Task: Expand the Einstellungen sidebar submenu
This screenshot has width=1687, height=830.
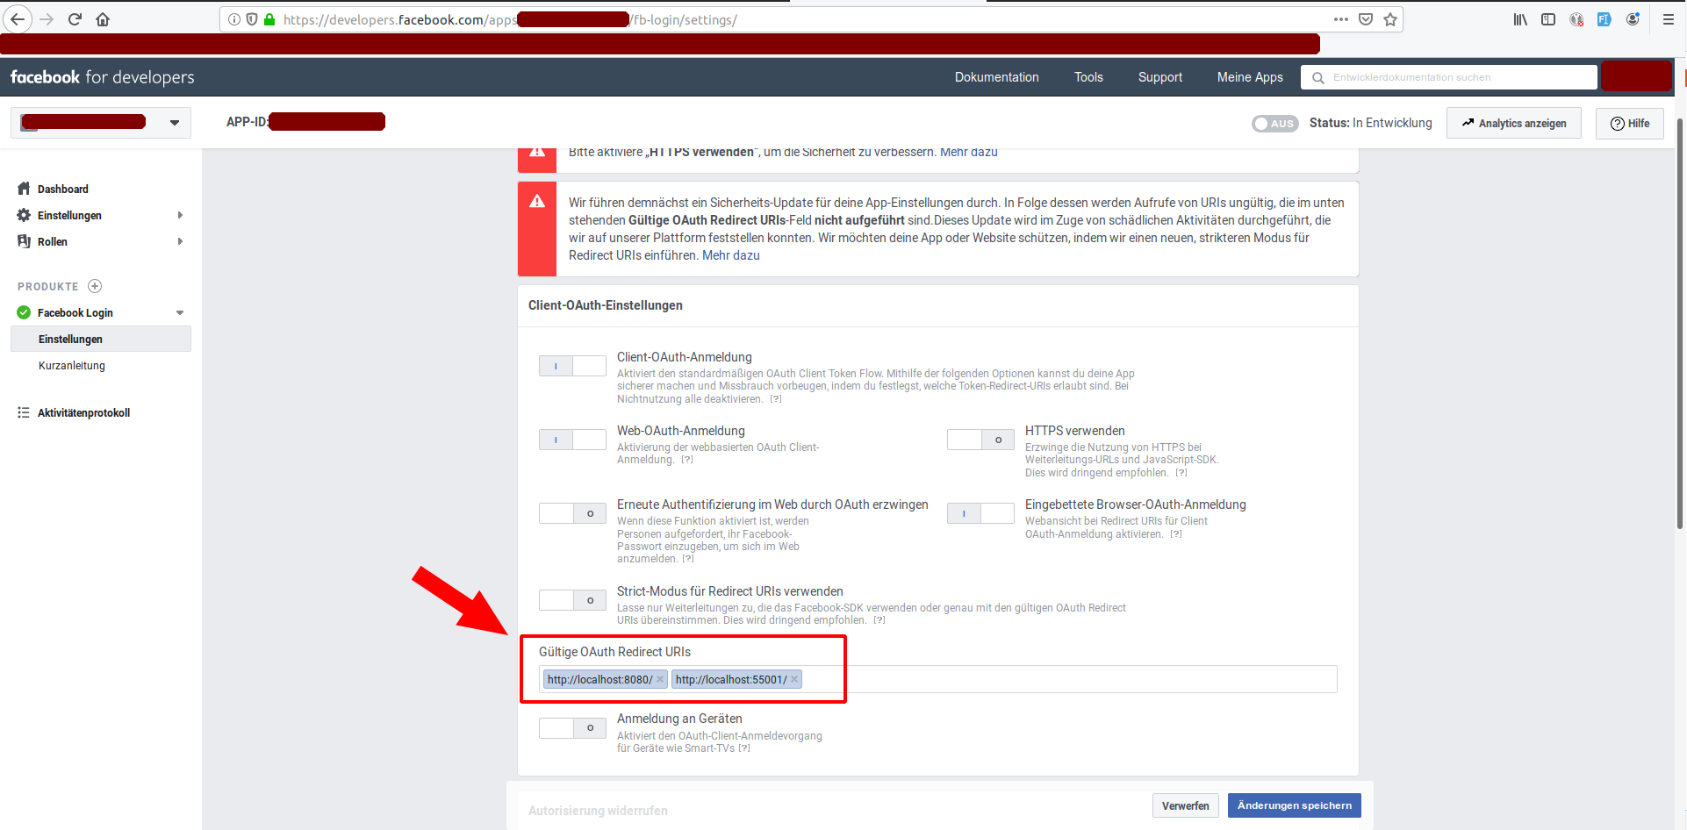Action: pyautogui.click(x=180, y=215)
